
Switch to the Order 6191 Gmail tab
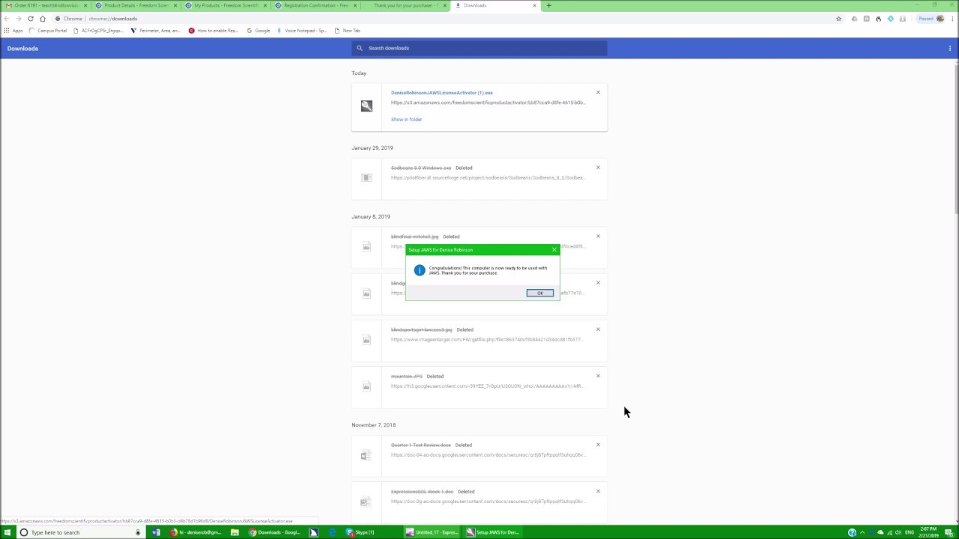[44, 5]
